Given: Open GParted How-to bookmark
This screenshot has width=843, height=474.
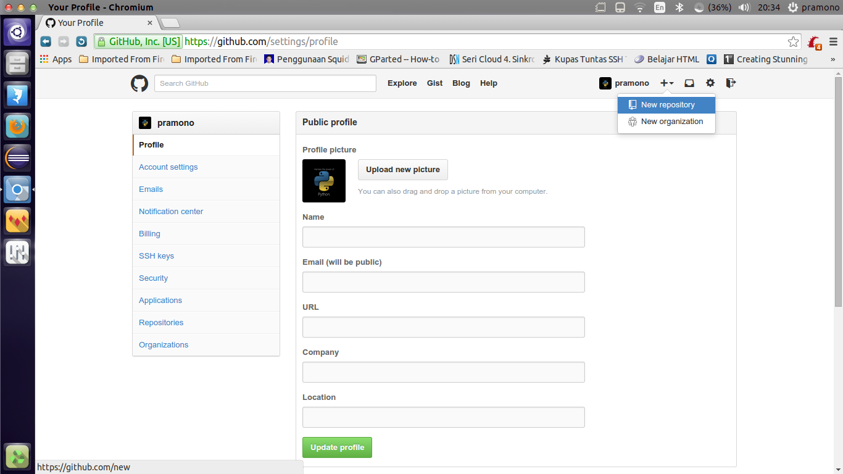Looking at the screenshot, I should pos(398,59).
